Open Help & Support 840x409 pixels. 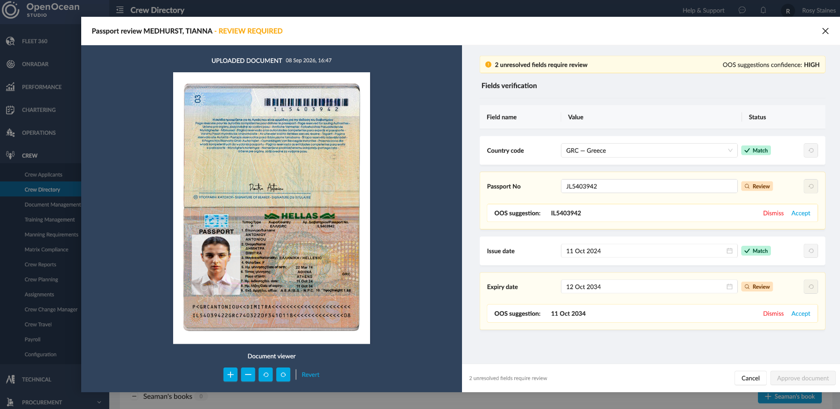pos(703,10)
